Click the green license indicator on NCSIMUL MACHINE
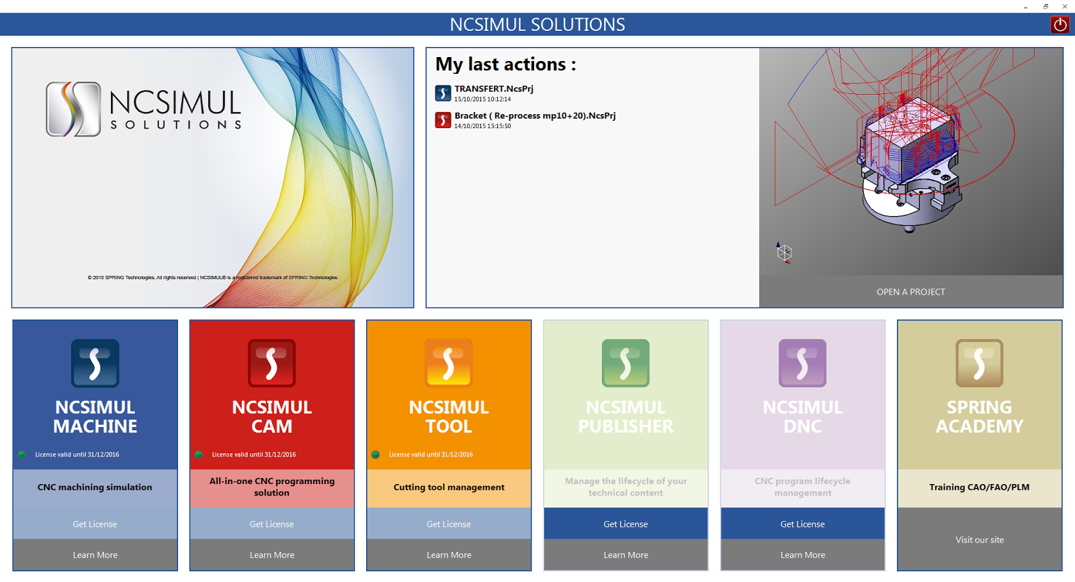Image resolution: width=1075 pixels, height=582 pixels. point(21,454)
